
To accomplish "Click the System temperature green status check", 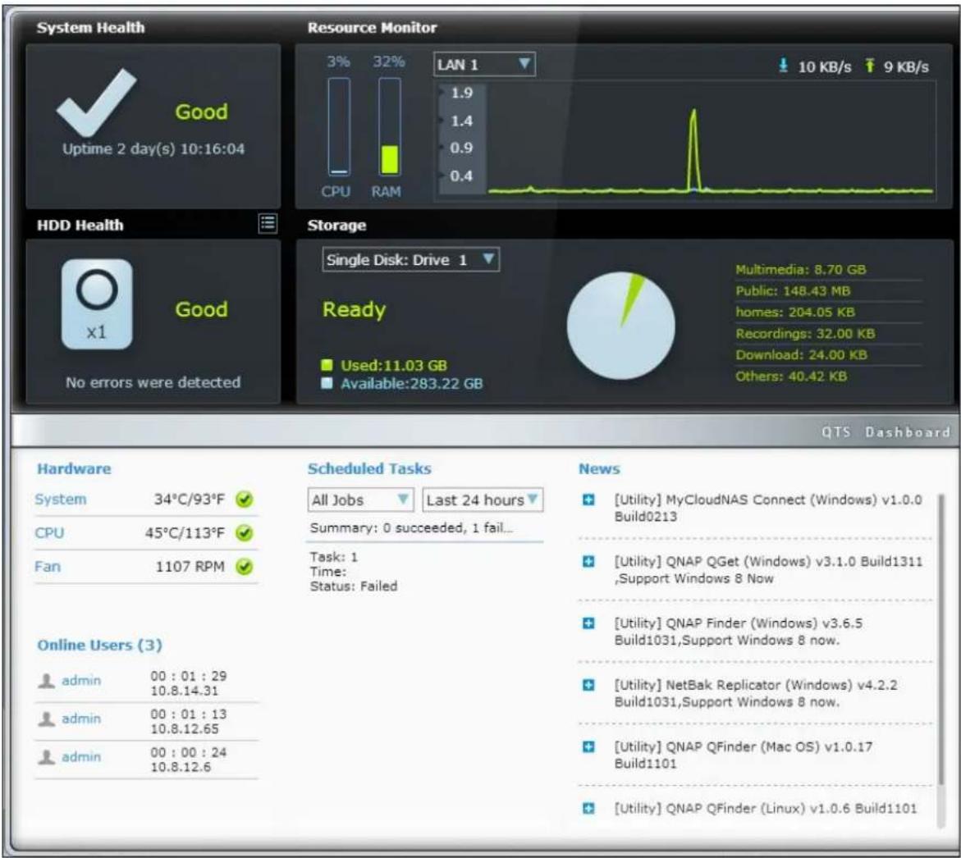I will (x=244, y=500).
